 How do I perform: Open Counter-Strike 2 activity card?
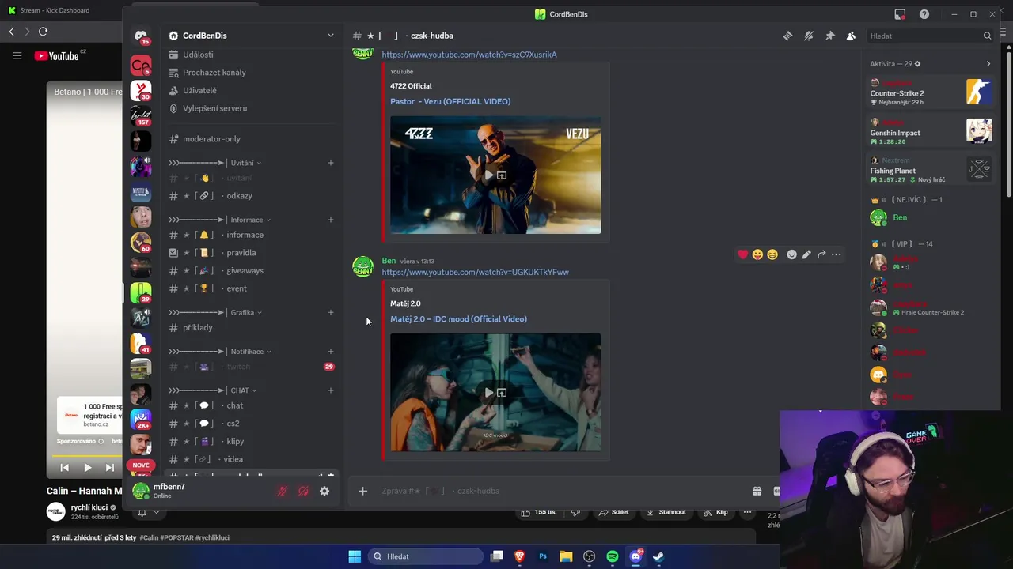pos(930,92)
